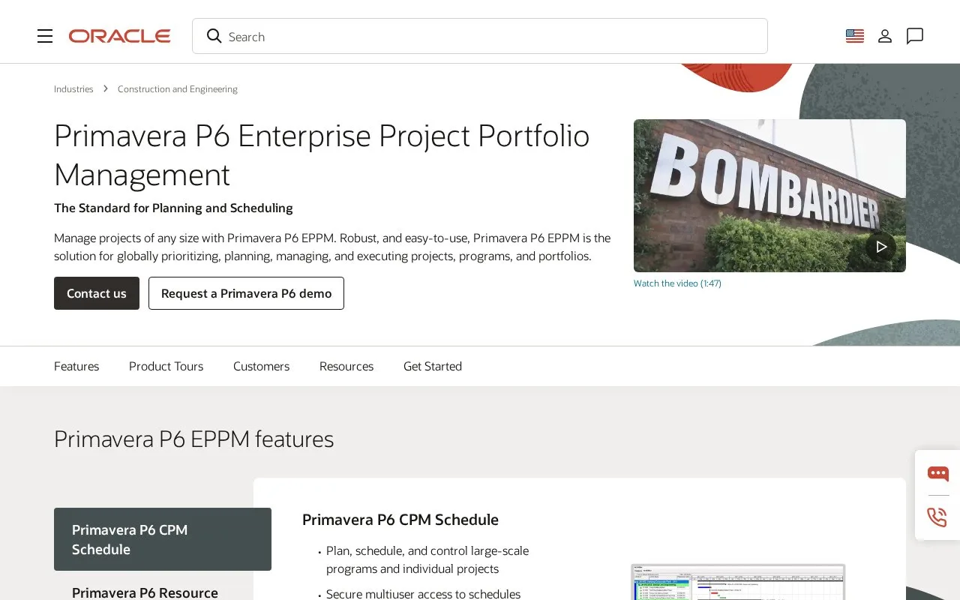Screen dimensions: 960x600
Task: Jump to the Customers section
Action: click(x=261, y=366)
